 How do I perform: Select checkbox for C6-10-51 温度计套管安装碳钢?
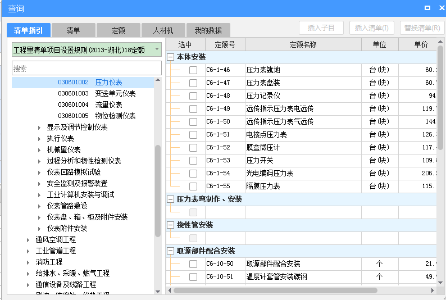tap(193, 277)
